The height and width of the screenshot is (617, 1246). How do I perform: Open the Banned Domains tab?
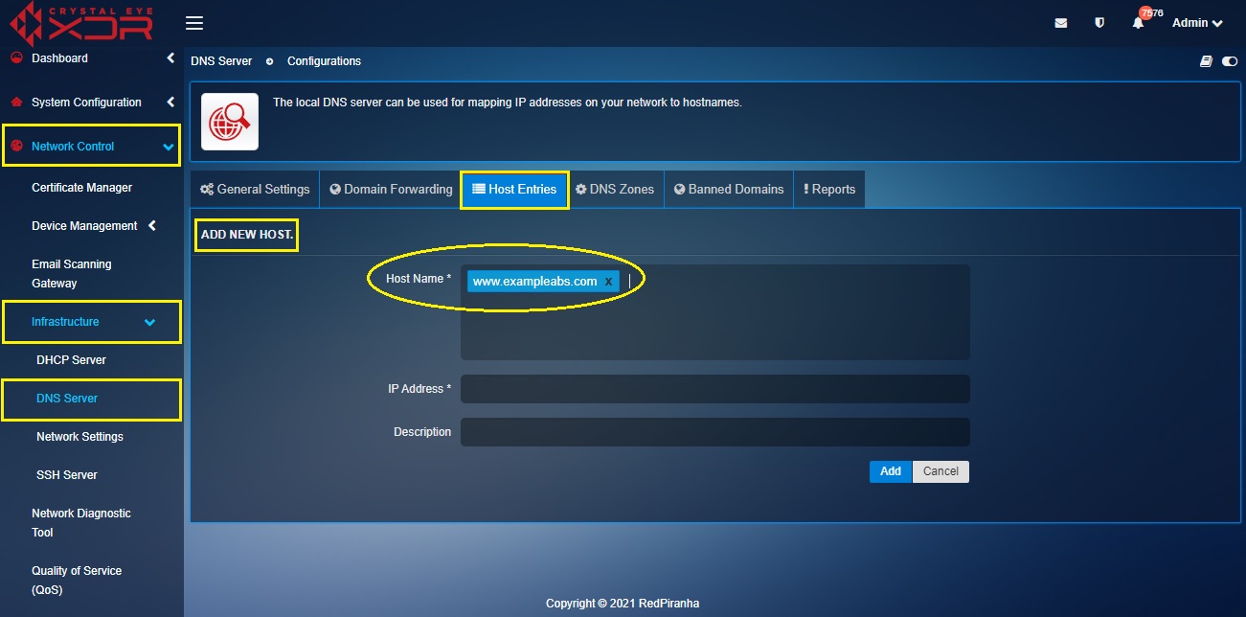pyautogui.click(x=730, y=190)
